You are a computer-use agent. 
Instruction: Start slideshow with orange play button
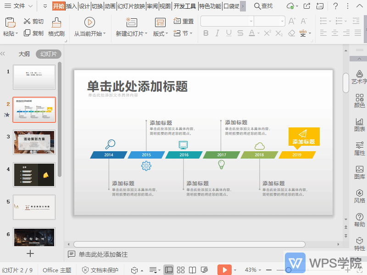pyautogui.click(x=224, y=270)
